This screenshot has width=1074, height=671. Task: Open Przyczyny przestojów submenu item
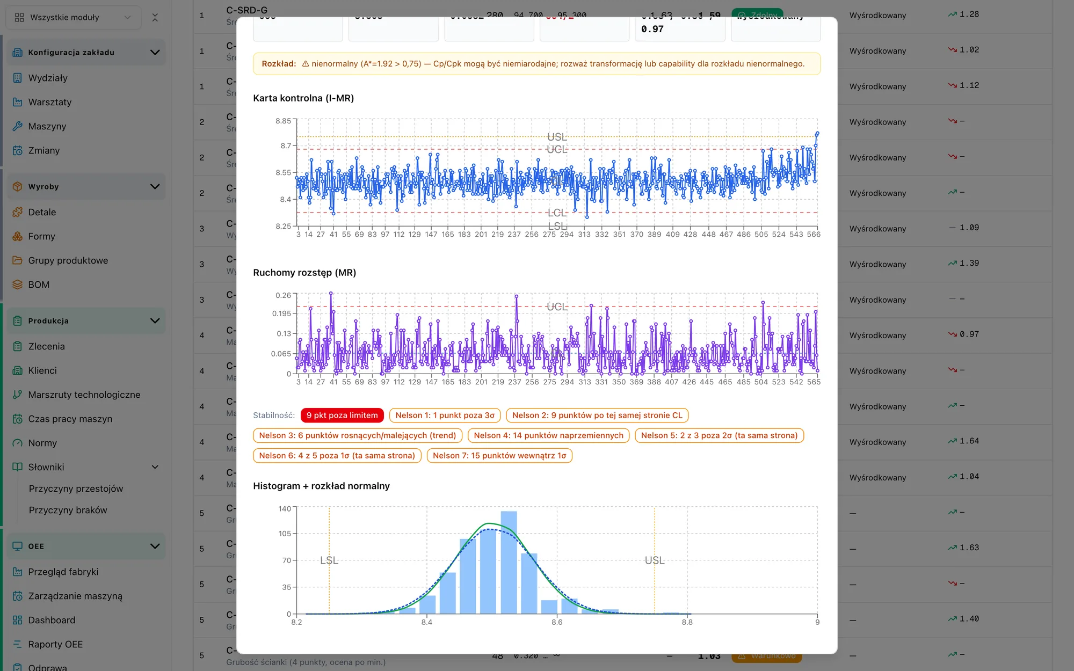(x=76, y=488)
